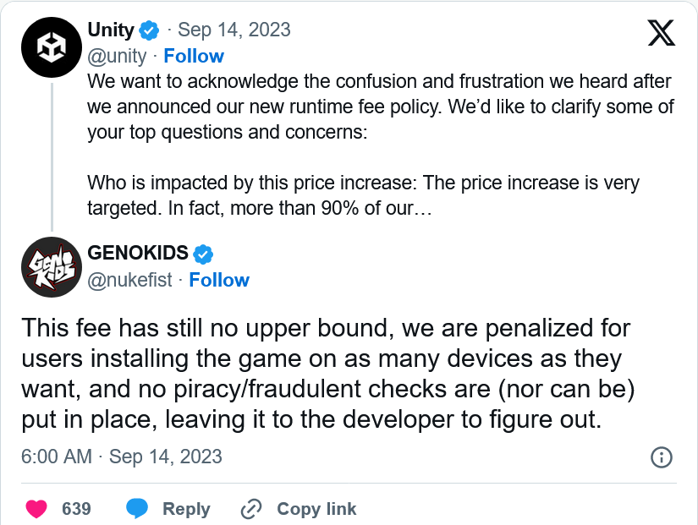Click the Reply text button
The image size is (698, 525).
(x=186, y=509)
